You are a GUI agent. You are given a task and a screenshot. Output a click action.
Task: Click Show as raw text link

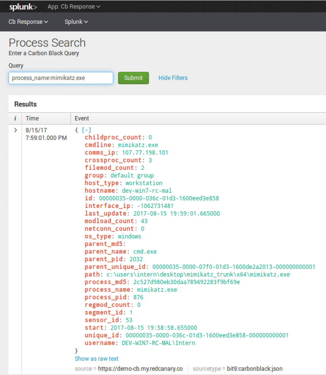tap(97, 359)
